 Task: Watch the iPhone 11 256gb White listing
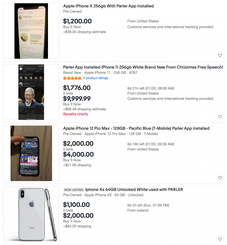pos(220,117)
